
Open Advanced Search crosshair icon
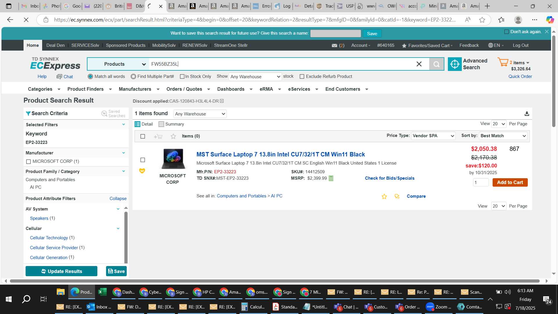point(455,64)
